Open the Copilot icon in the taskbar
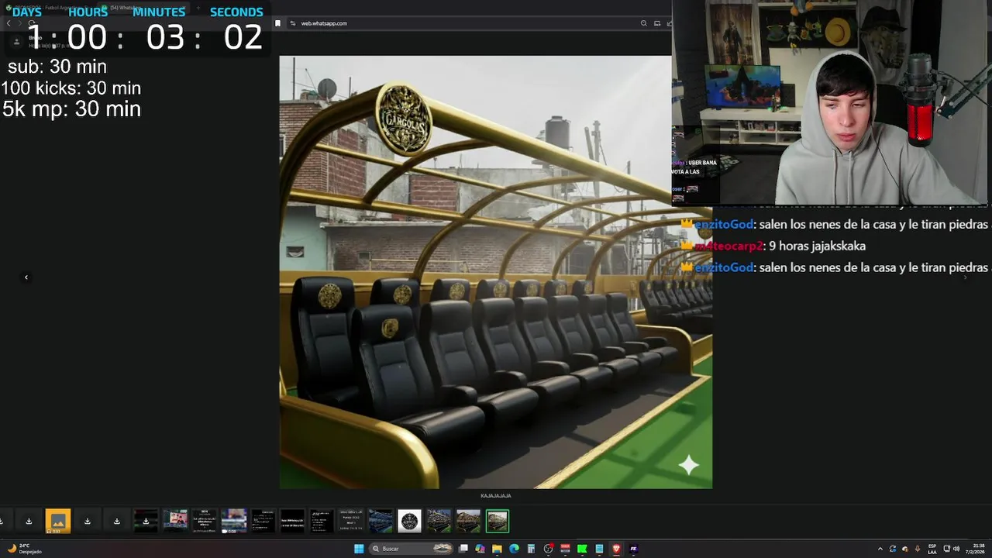Image resolution: width=992 pixels, height=558 pixels. [x=480, y=549]
